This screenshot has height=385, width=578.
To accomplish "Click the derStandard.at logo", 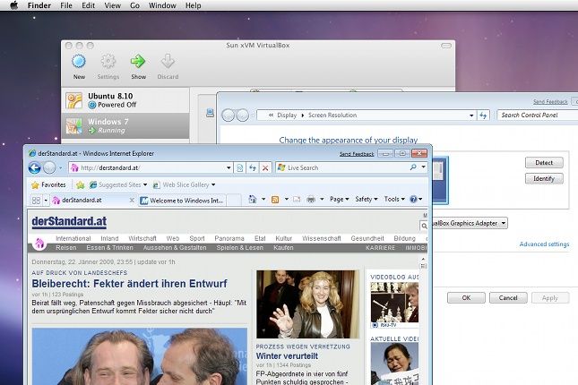I will click(x=69, y=221).
